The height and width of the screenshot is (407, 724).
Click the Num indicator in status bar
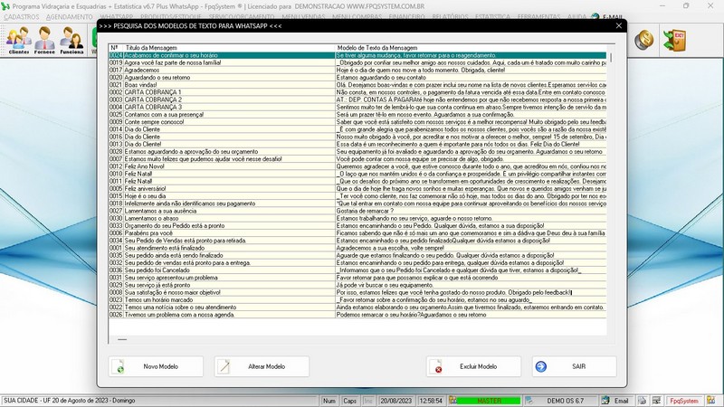tap(329, 401)
